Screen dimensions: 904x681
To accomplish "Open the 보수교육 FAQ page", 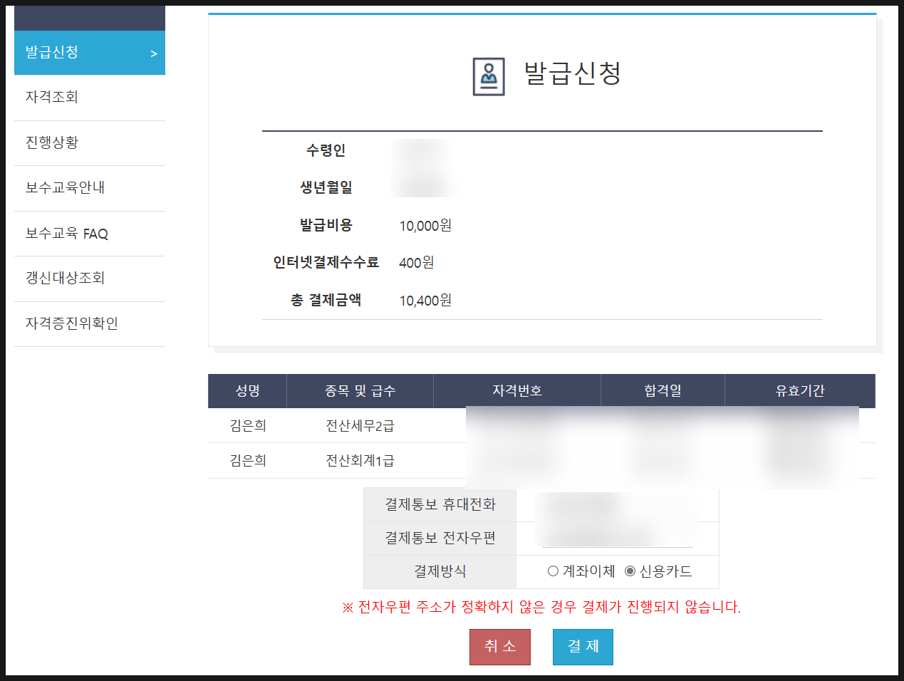I will (67, 234).
